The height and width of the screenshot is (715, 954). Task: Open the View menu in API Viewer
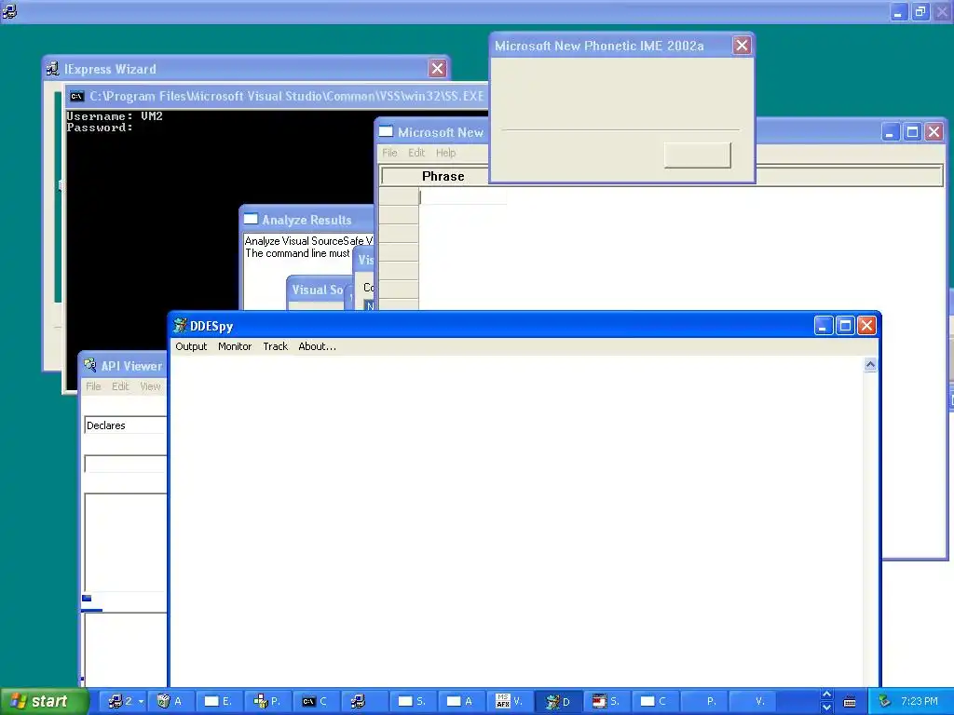pyautogui.click(x=150, y=386)
